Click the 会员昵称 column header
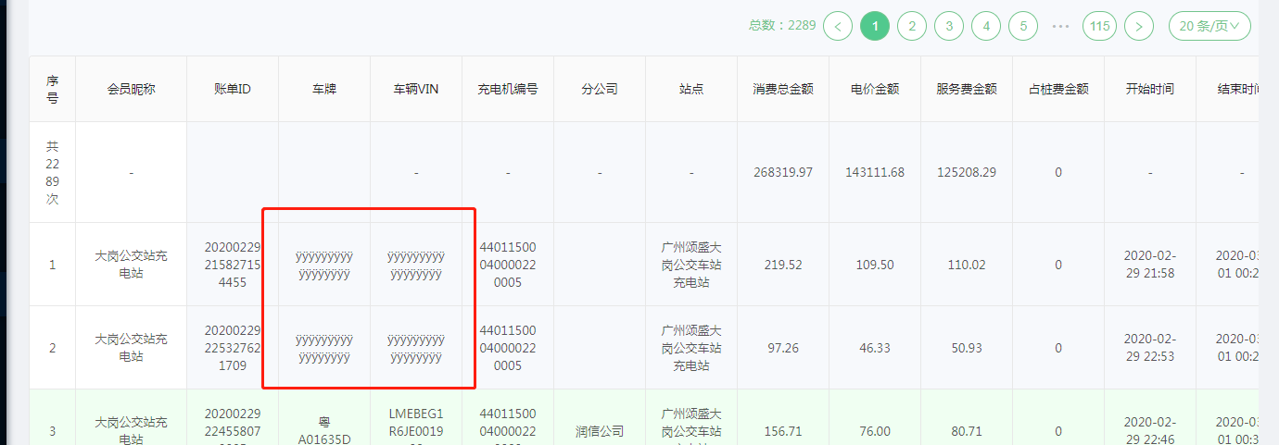 pyautogui.click(x=131, y=89)
